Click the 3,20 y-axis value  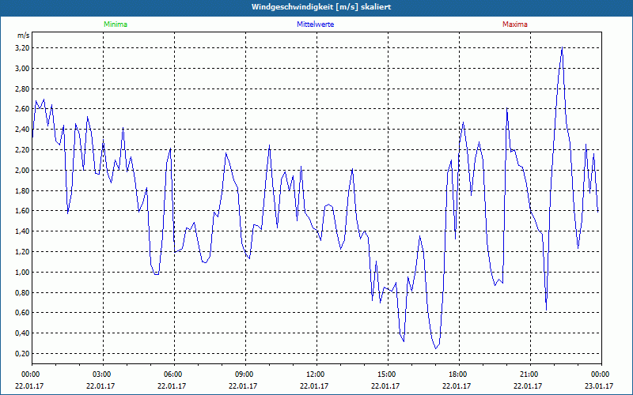(23, 48)
